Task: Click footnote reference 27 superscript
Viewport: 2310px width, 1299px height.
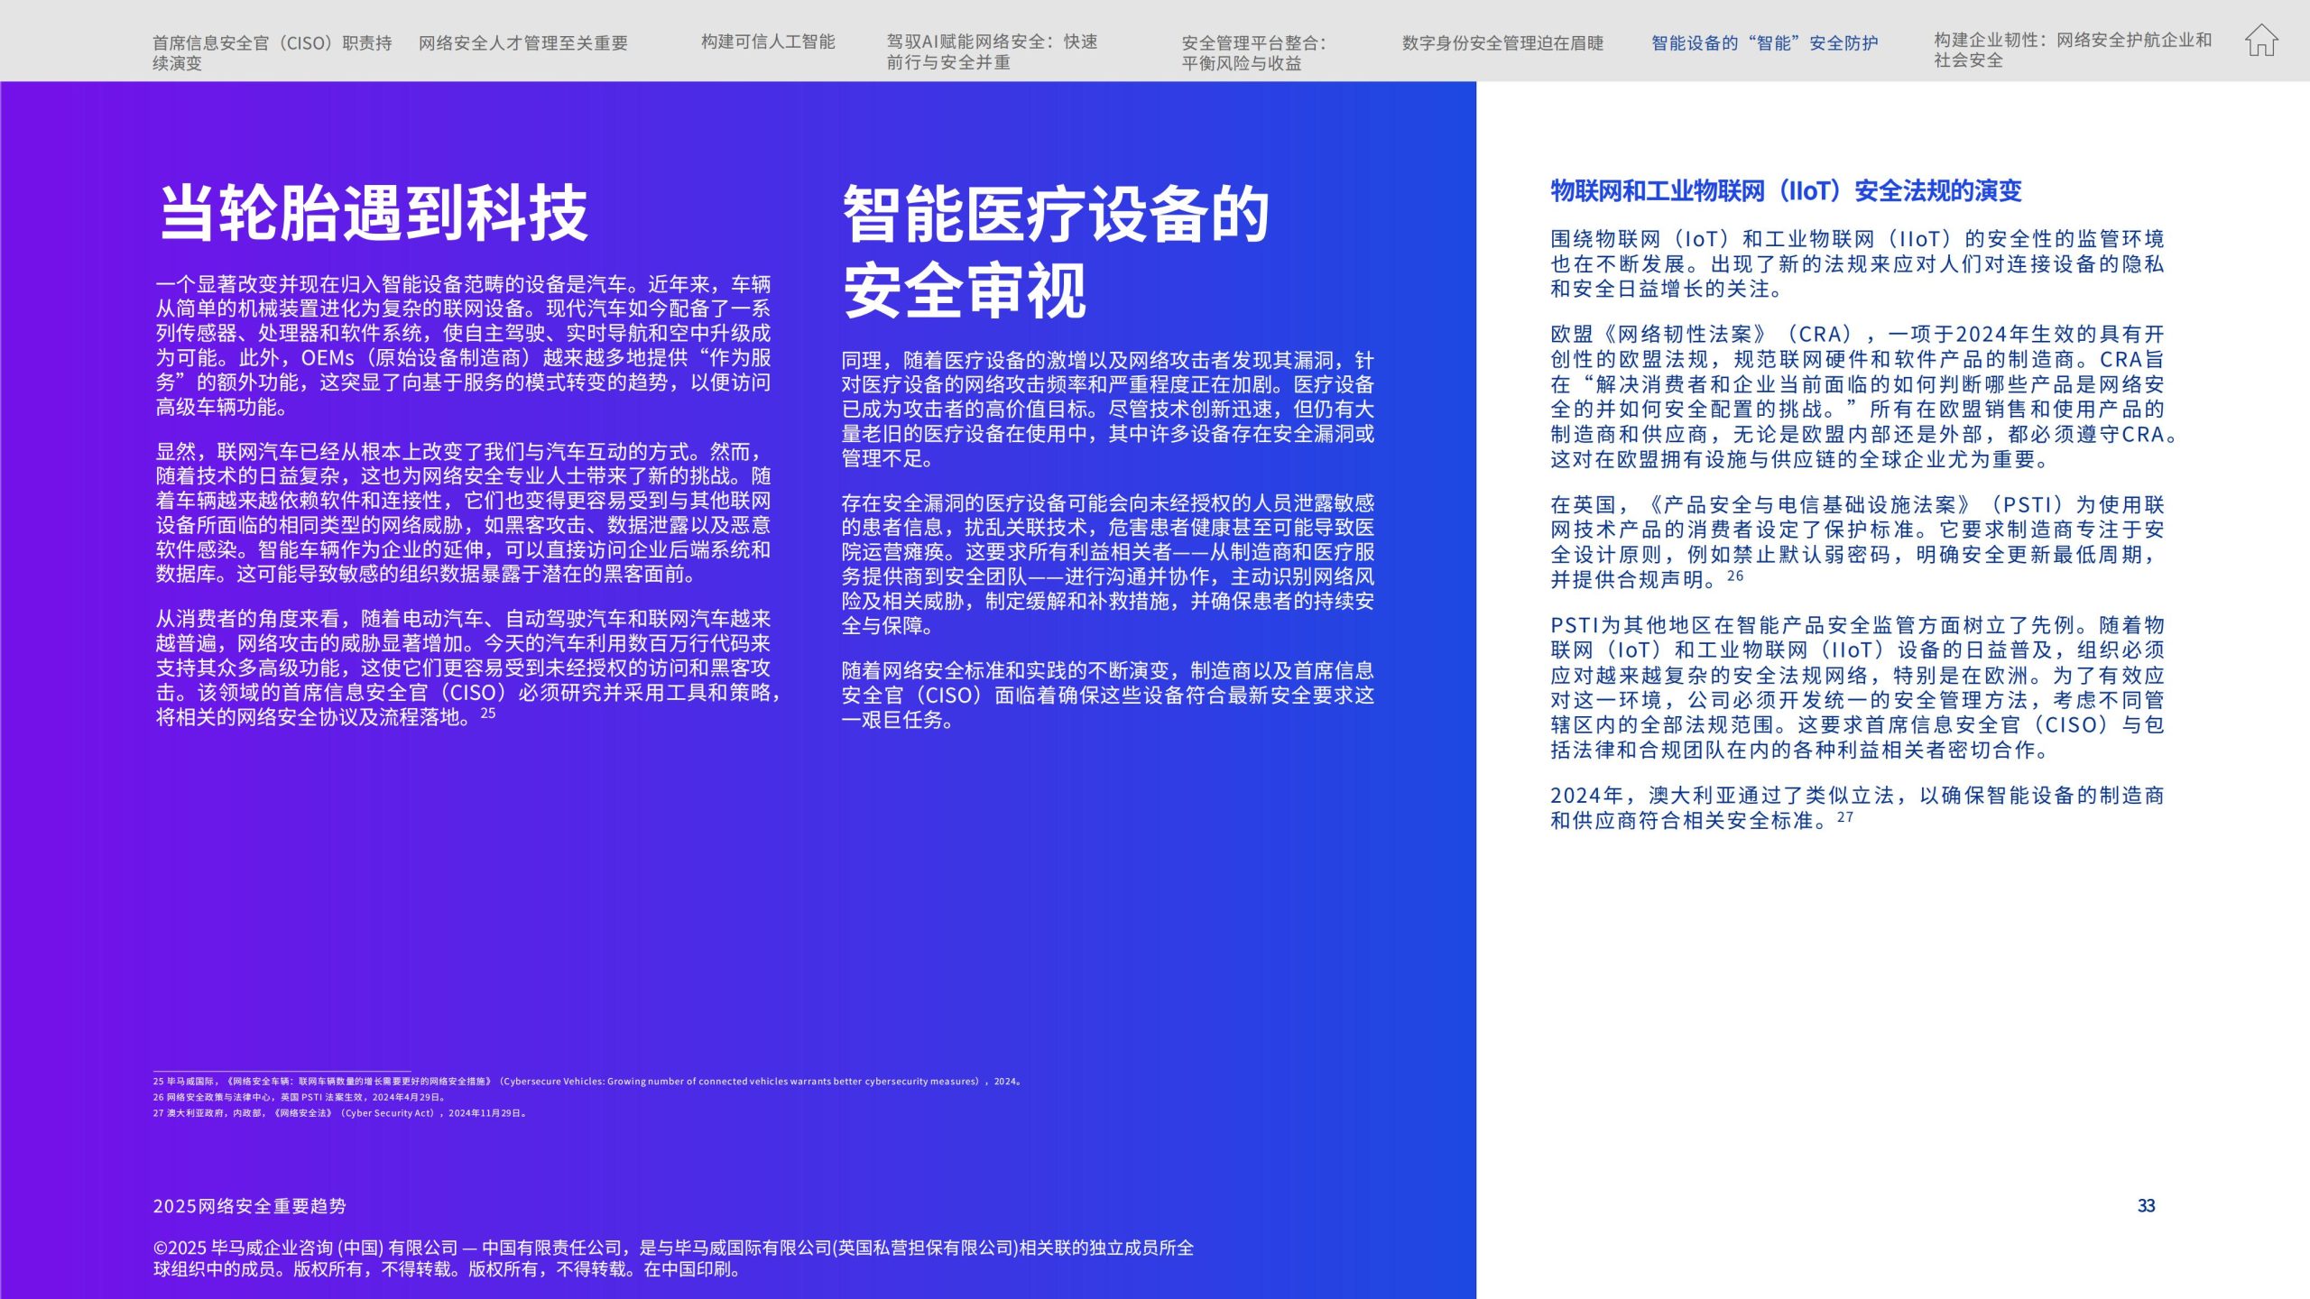Action: click(x=1844, y=816)
